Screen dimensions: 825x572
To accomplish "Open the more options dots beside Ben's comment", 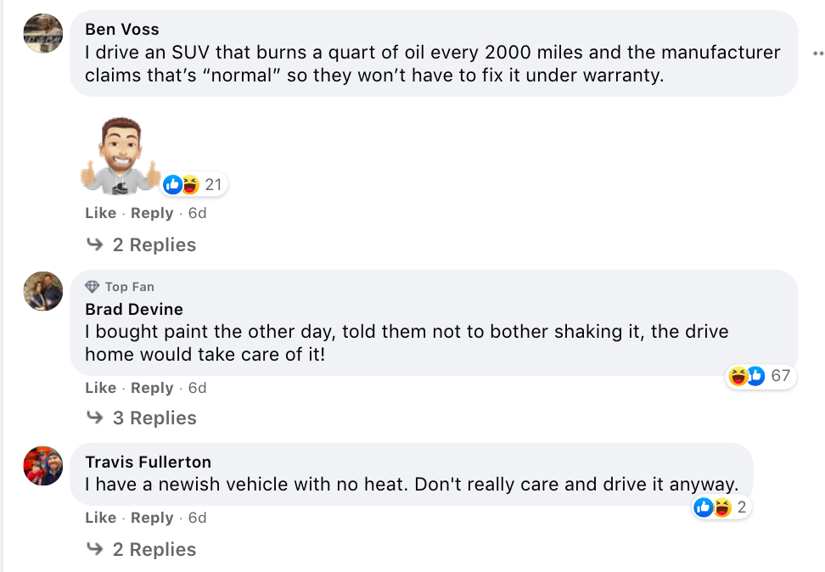I will pyautogui.click(x=817, y=53).
